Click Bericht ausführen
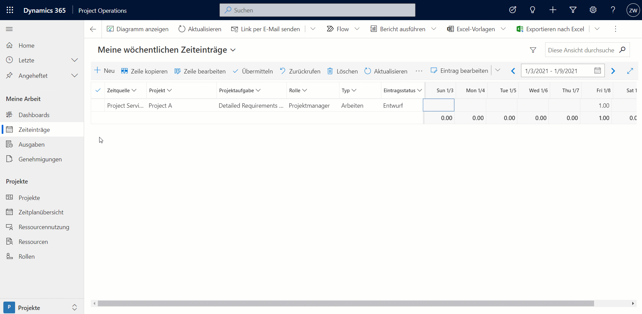Image resolution: width=642 pixels, height=314 pixels. tap(398, 29)
